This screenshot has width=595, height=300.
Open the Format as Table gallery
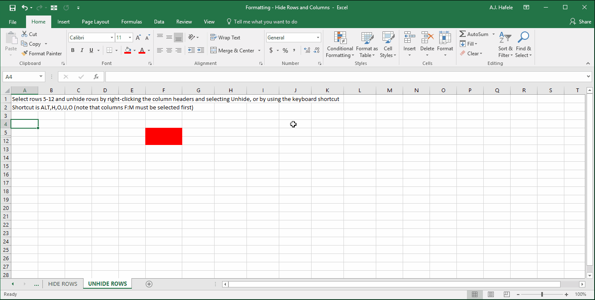pyautogui.click(x=367, y=44)
